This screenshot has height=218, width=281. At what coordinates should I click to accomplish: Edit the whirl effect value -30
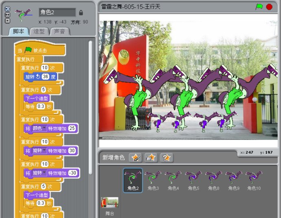coord(73,173)
